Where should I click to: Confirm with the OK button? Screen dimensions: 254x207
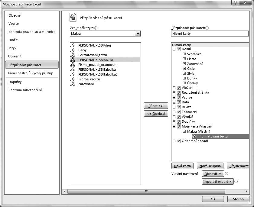point(213,199)
